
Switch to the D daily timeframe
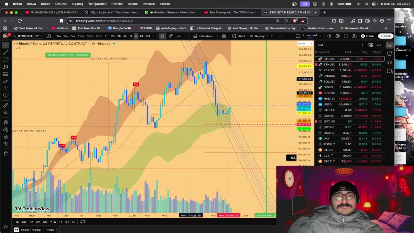click(131, 36)
